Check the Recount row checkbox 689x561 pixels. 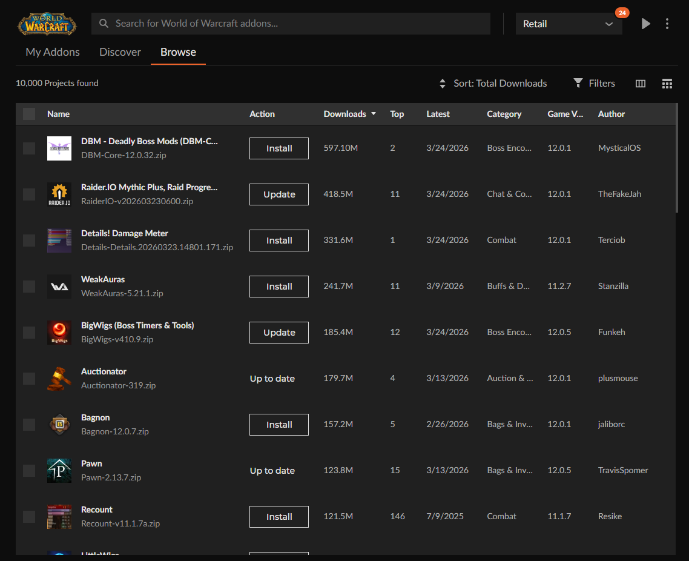pos(29,517)
